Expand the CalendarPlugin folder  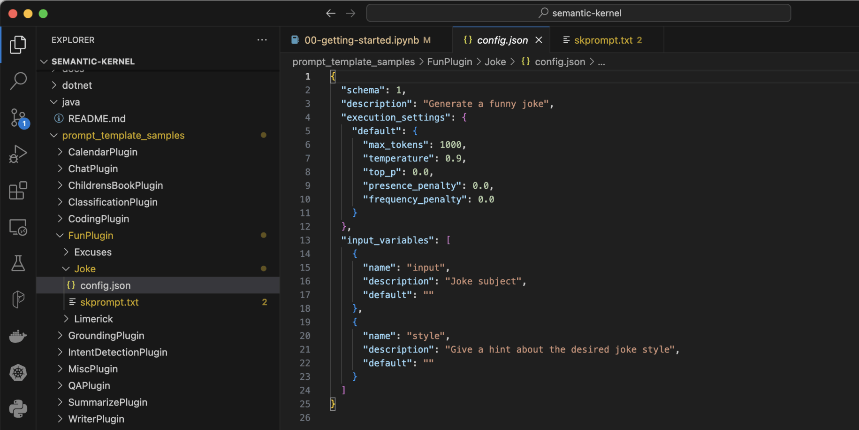[x=102, y=152]
